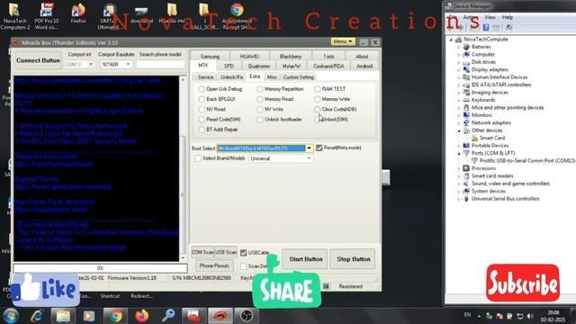Collapse the Other devices node arrow
Screen dimensions: 576x324
coord(459,130)
